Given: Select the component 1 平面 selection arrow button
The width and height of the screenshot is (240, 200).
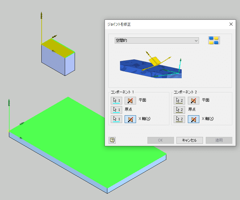Looking at the screenshot, I should tap(116, 100).
